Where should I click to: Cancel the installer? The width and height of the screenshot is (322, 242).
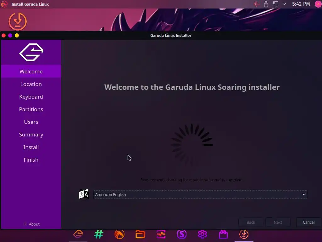click(308, 222)
